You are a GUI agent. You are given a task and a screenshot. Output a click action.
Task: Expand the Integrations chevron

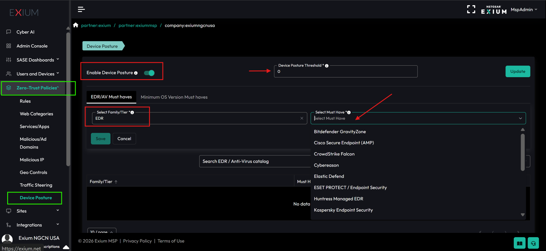click(58, 224)
